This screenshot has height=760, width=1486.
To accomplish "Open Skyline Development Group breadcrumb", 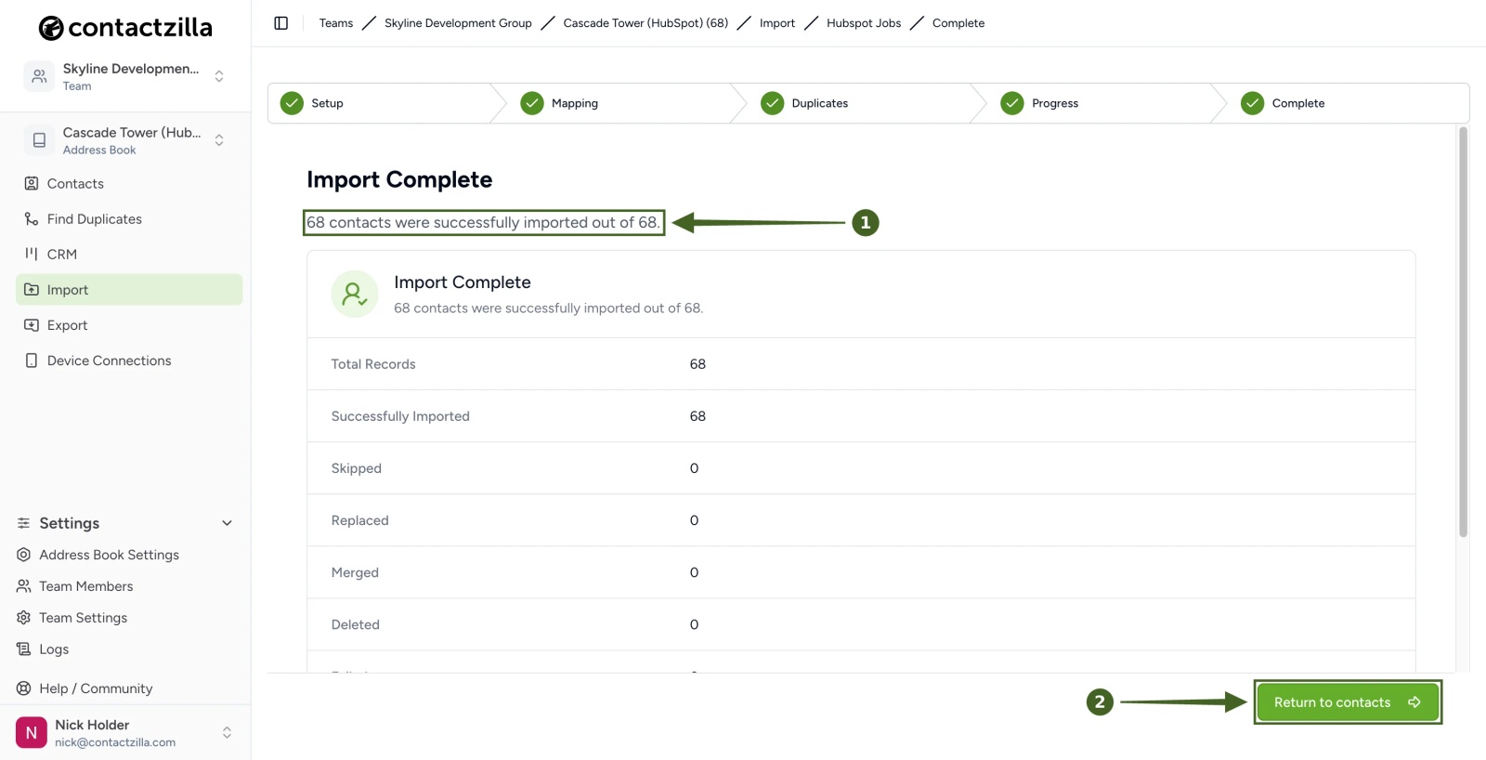I will click(458, 23).
